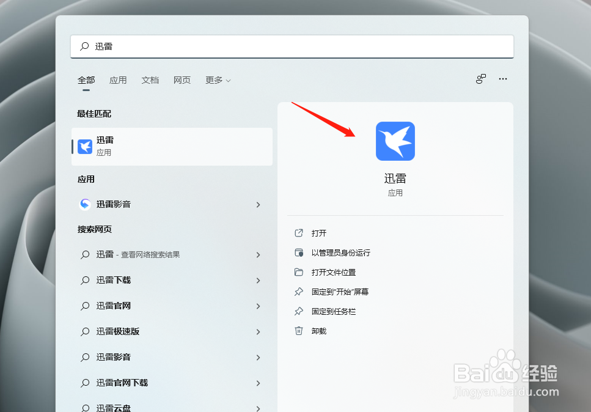Choose 以管理员身份运行
Image resolution: width=591 pixels, height=412 pixels.
pyautogui.click(x=341, y=253)
